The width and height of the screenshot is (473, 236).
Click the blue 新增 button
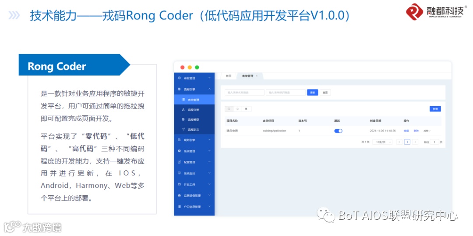click(x=435, y=109)
